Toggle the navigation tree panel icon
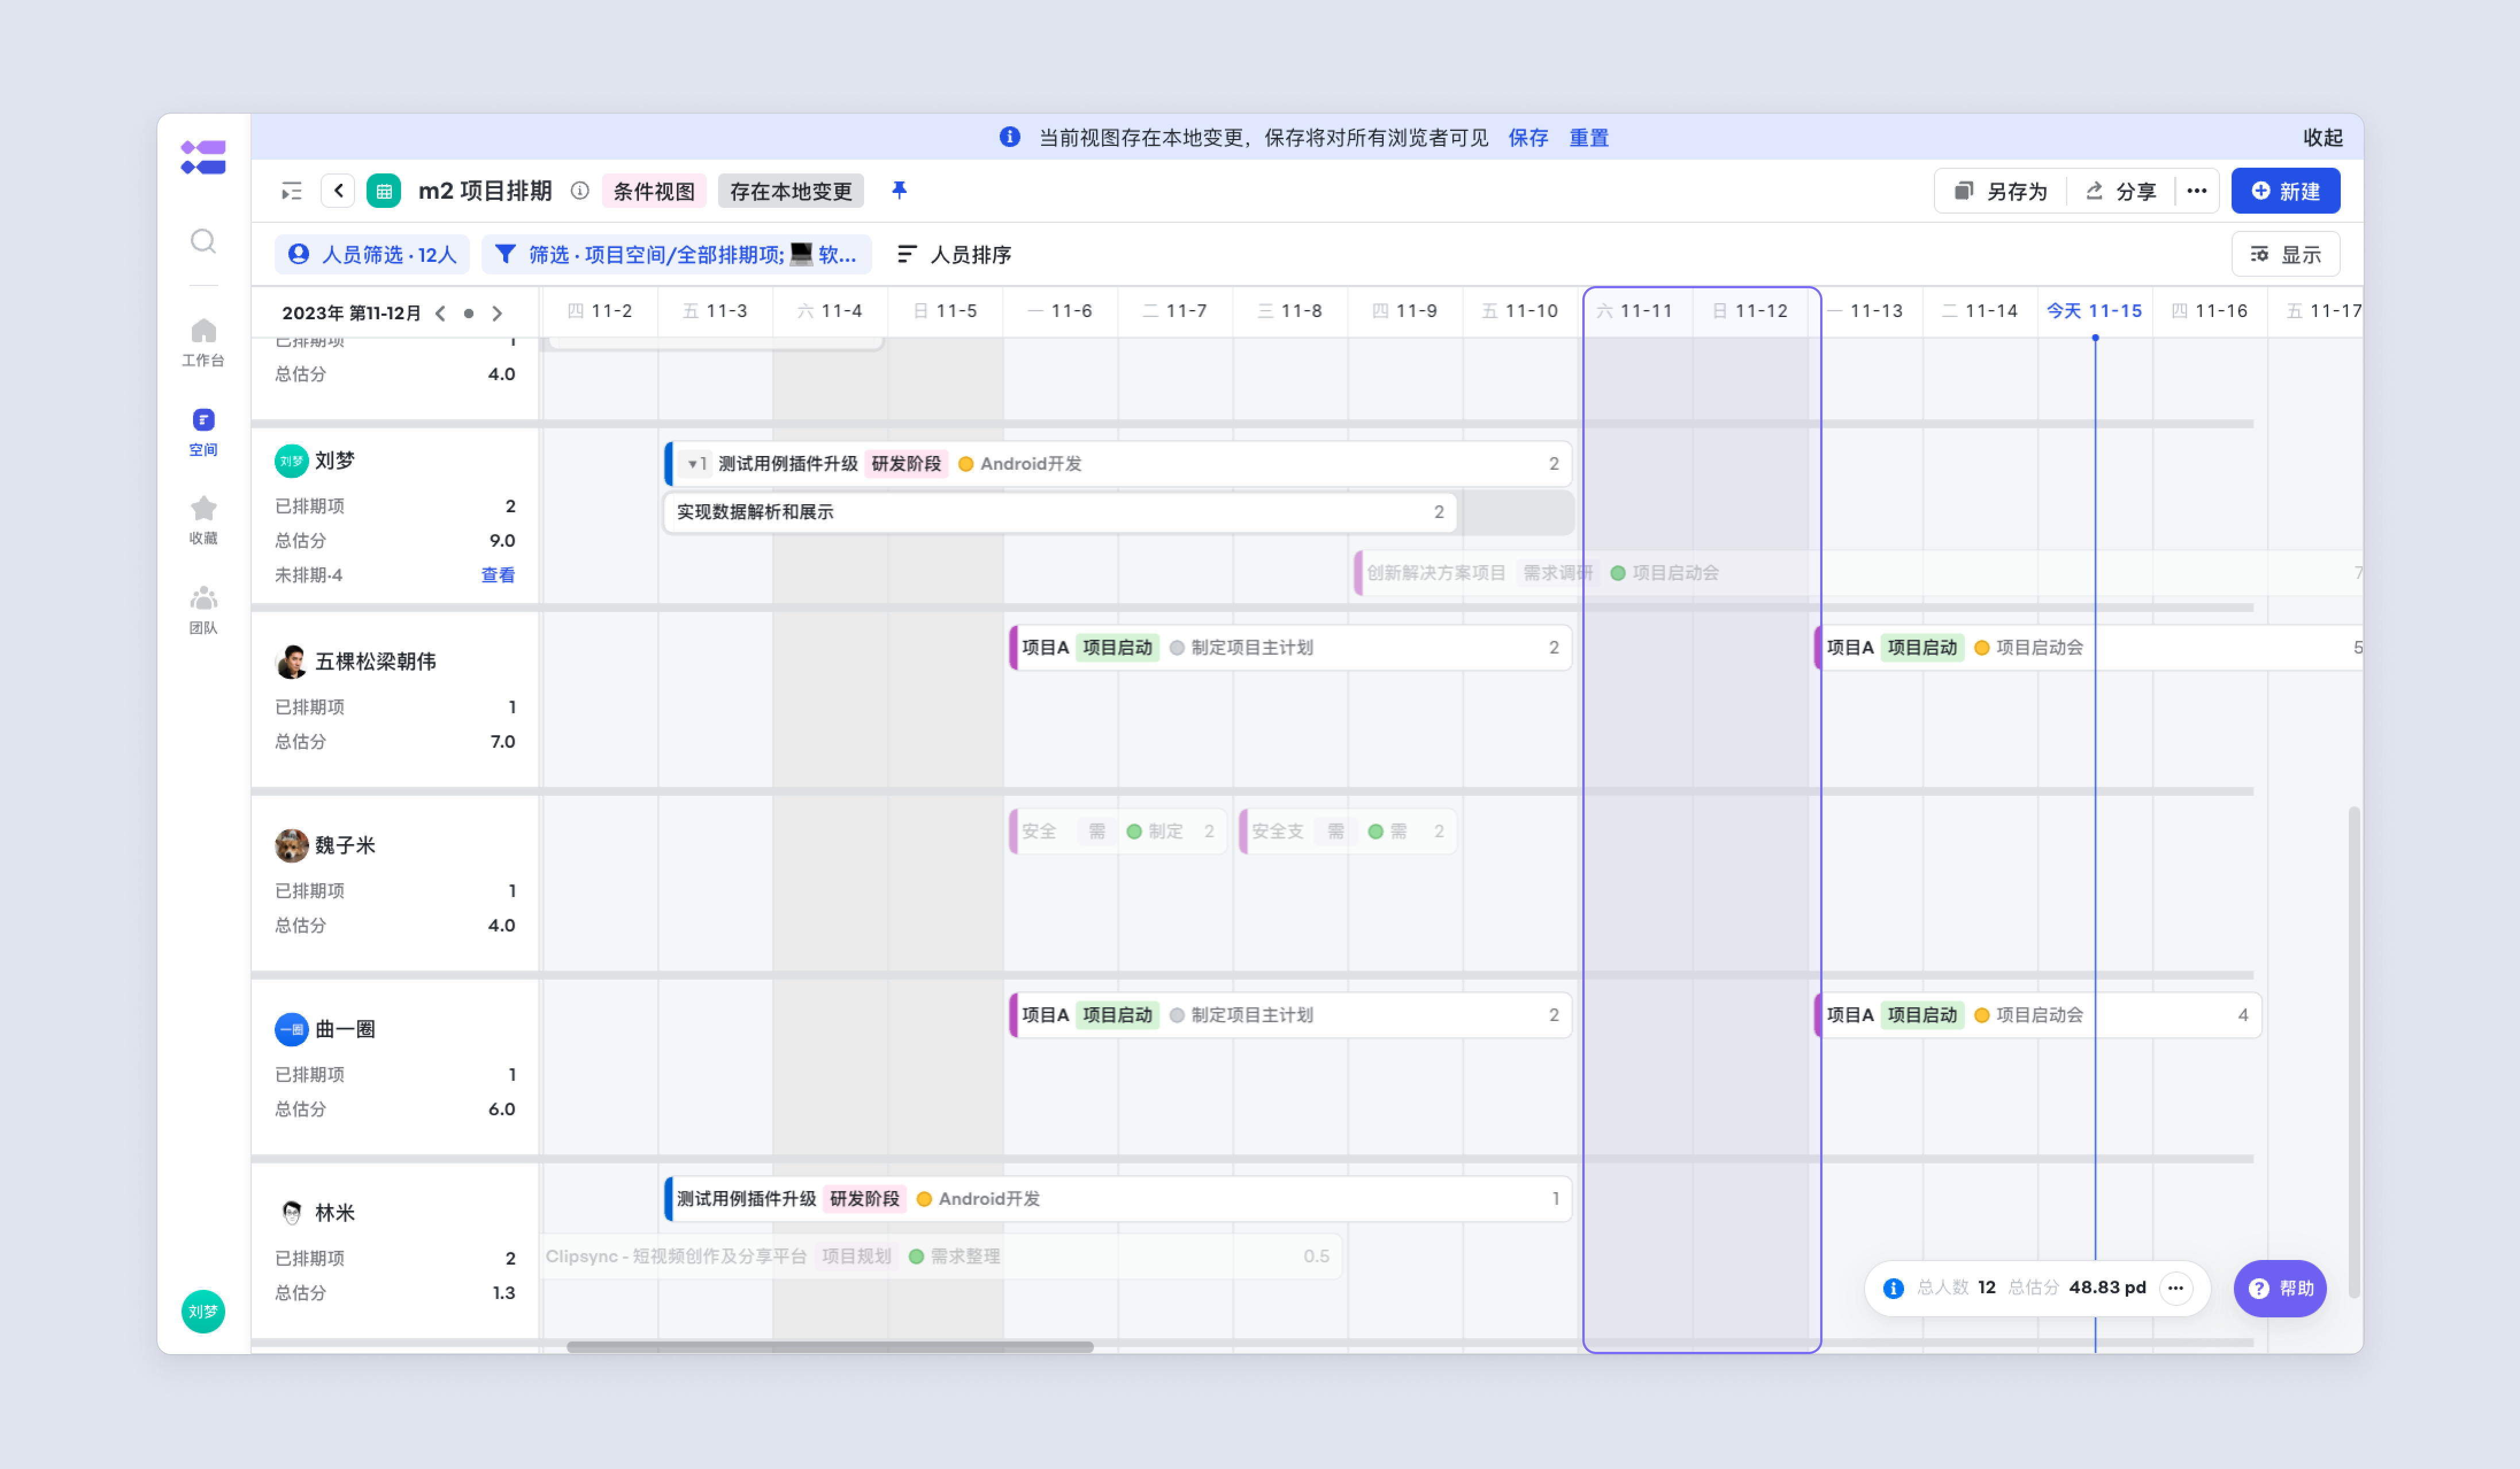2520x1469 pixels. (291, 191)
